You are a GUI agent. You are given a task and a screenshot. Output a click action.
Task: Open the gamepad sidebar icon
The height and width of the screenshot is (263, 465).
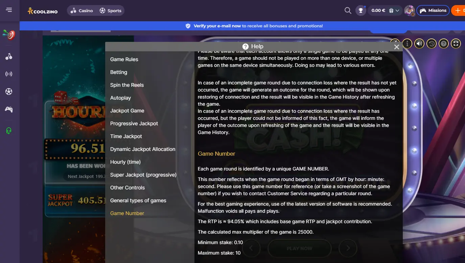pos(9,109)
